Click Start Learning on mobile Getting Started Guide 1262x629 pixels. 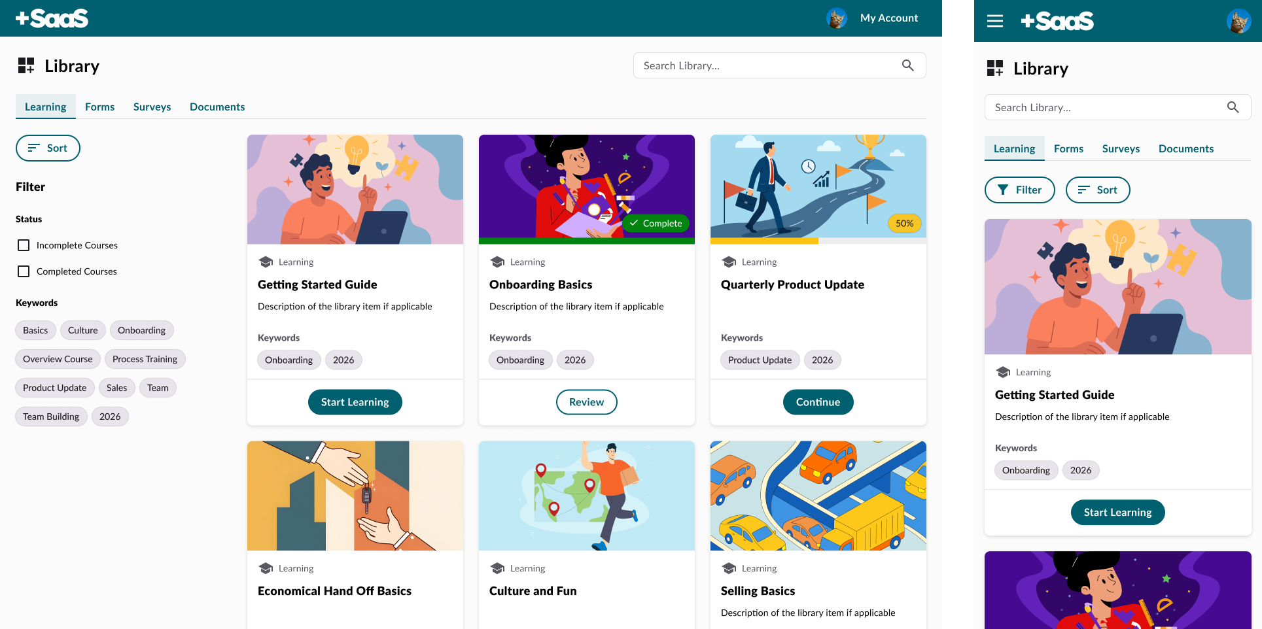(x=1118, y=513)
